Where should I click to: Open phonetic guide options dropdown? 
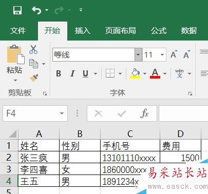click(190, 73)
